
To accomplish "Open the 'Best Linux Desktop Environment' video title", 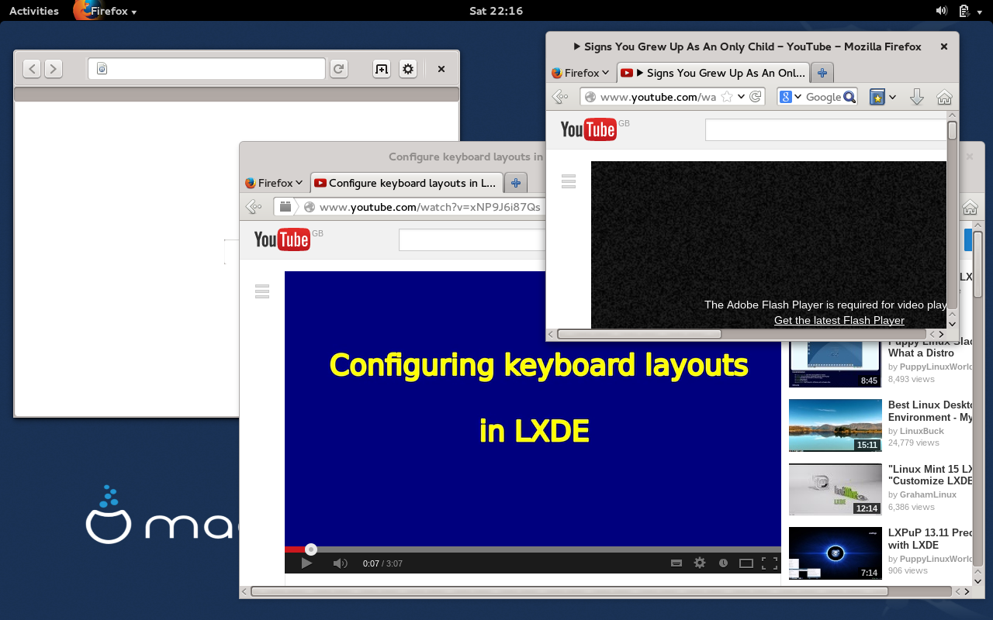I will coord(930,411).
